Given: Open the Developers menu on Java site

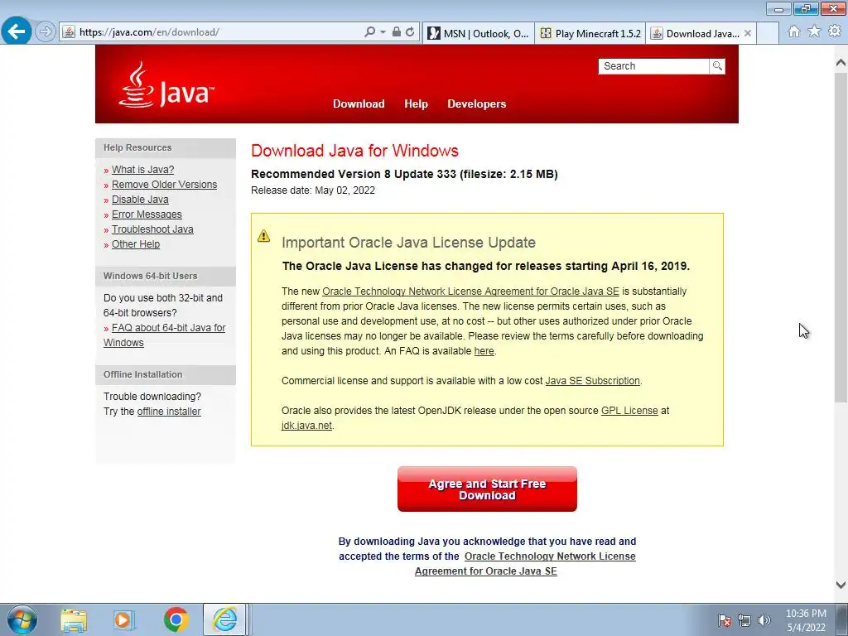Looking at the screenshot, I should [476, 104].
